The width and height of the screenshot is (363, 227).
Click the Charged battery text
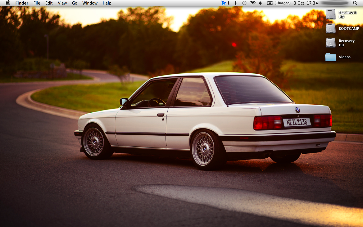282,3
